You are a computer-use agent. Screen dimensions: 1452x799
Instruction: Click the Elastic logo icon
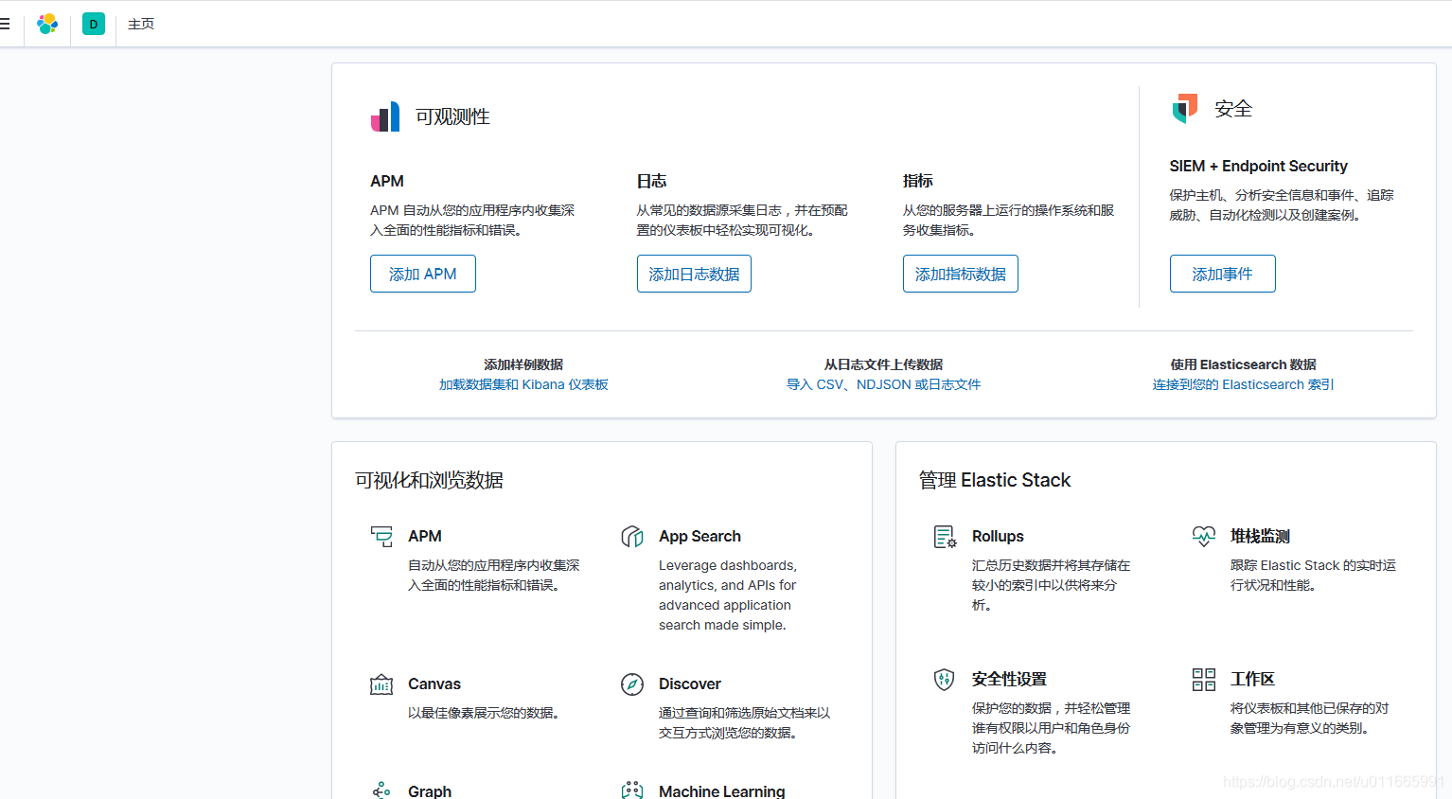47,24
